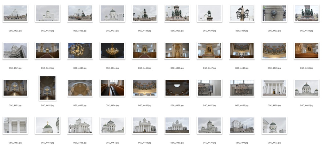The image size is (327, 158).
Task: Click the DSC_4457.jpg thumbnail
Action: pos(209,88)
